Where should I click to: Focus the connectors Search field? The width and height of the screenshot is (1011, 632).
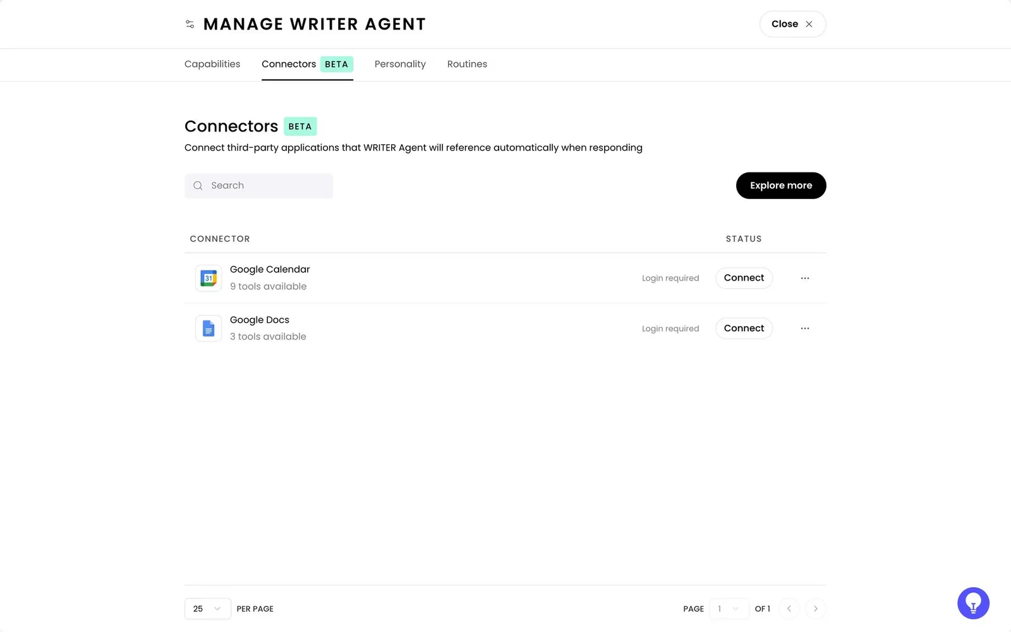pyautogui.click(x=259, y=186)
